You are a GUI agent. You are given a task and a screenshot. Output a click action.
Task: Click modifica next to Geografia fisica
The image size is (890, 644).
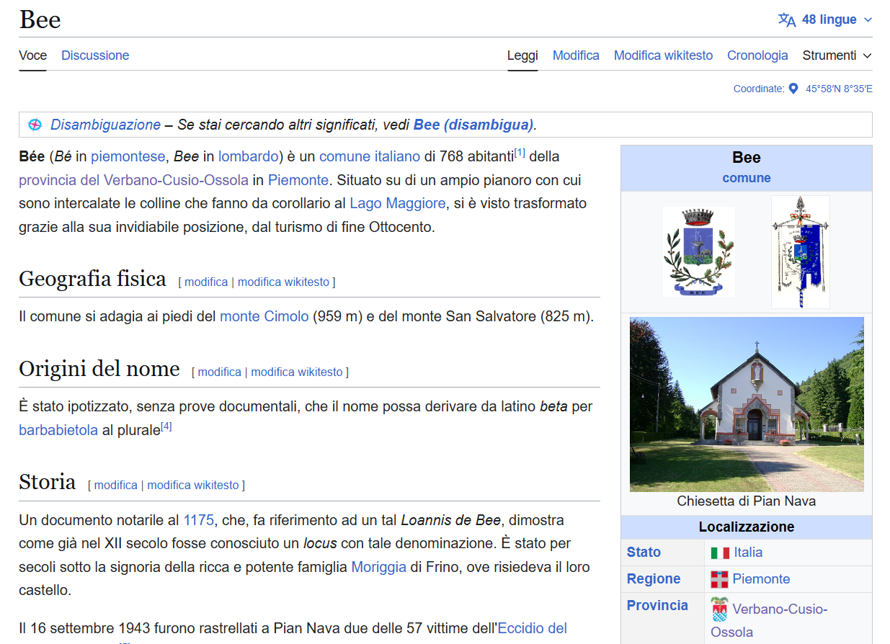(206, 282)
